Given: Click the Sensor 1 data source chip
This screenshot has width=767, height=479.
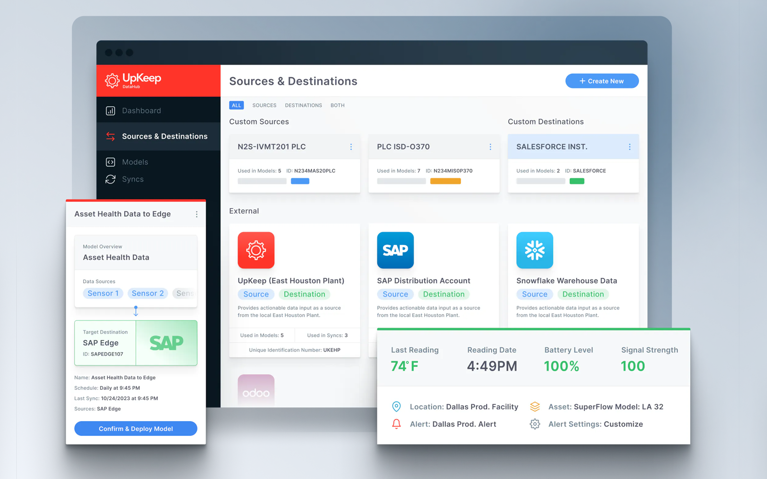Looking at the screenshot, I should [103, 293].
